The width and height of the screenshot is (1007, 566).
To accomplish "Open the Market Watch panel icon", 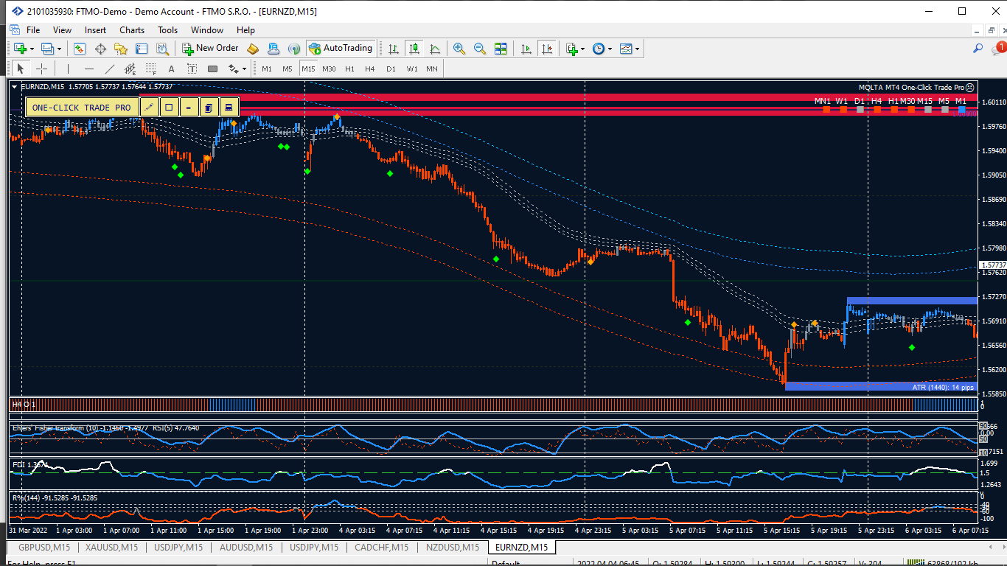I will point(80,49).
